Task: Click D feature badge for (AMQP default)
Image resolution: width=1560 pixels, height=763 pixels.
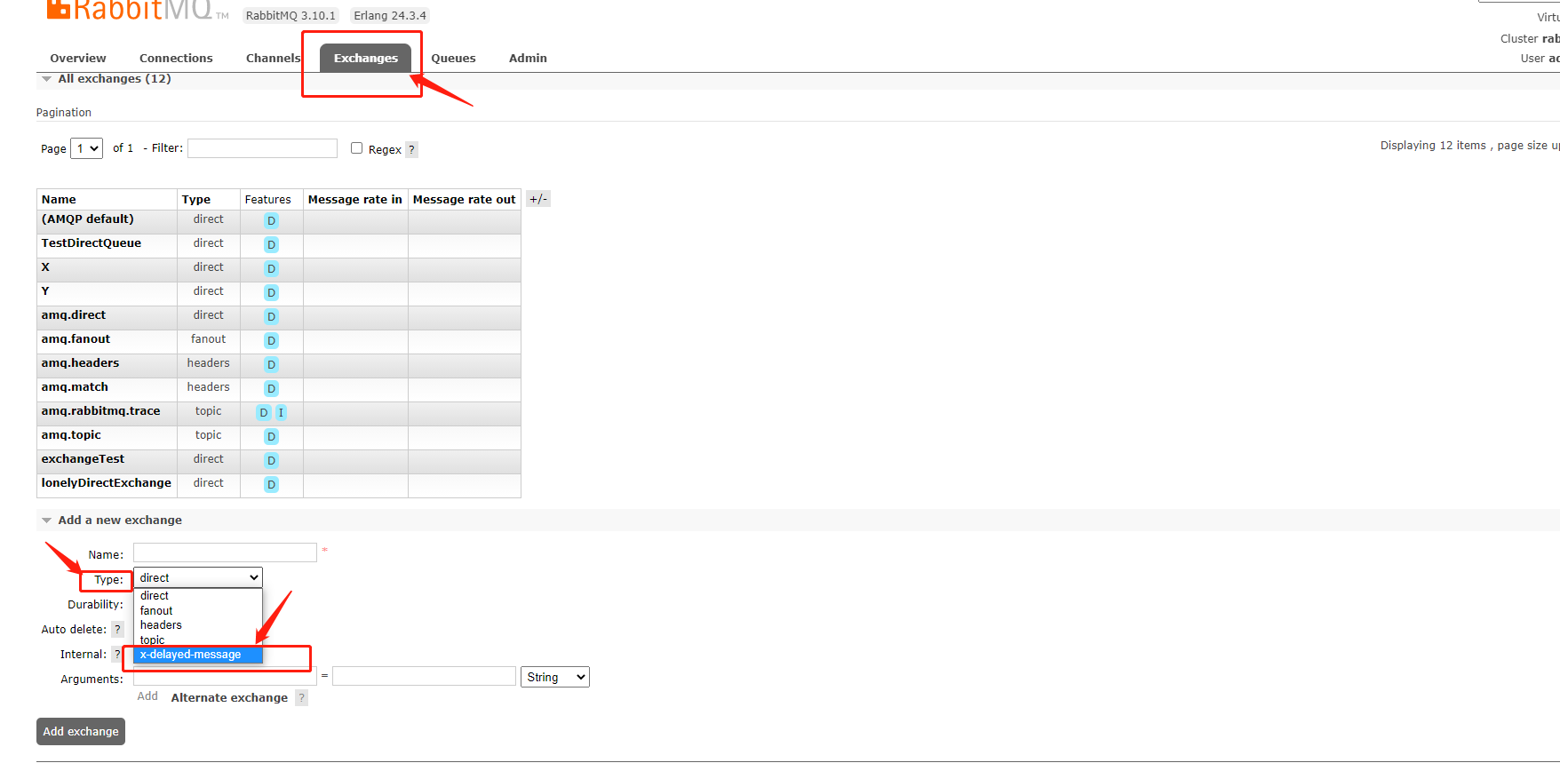Action: point(272,220)
